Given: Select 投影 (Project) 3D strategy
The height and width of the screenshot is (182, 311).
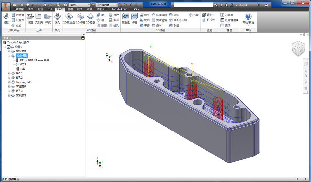Looking at the screenshot, I should coord(194,15).
